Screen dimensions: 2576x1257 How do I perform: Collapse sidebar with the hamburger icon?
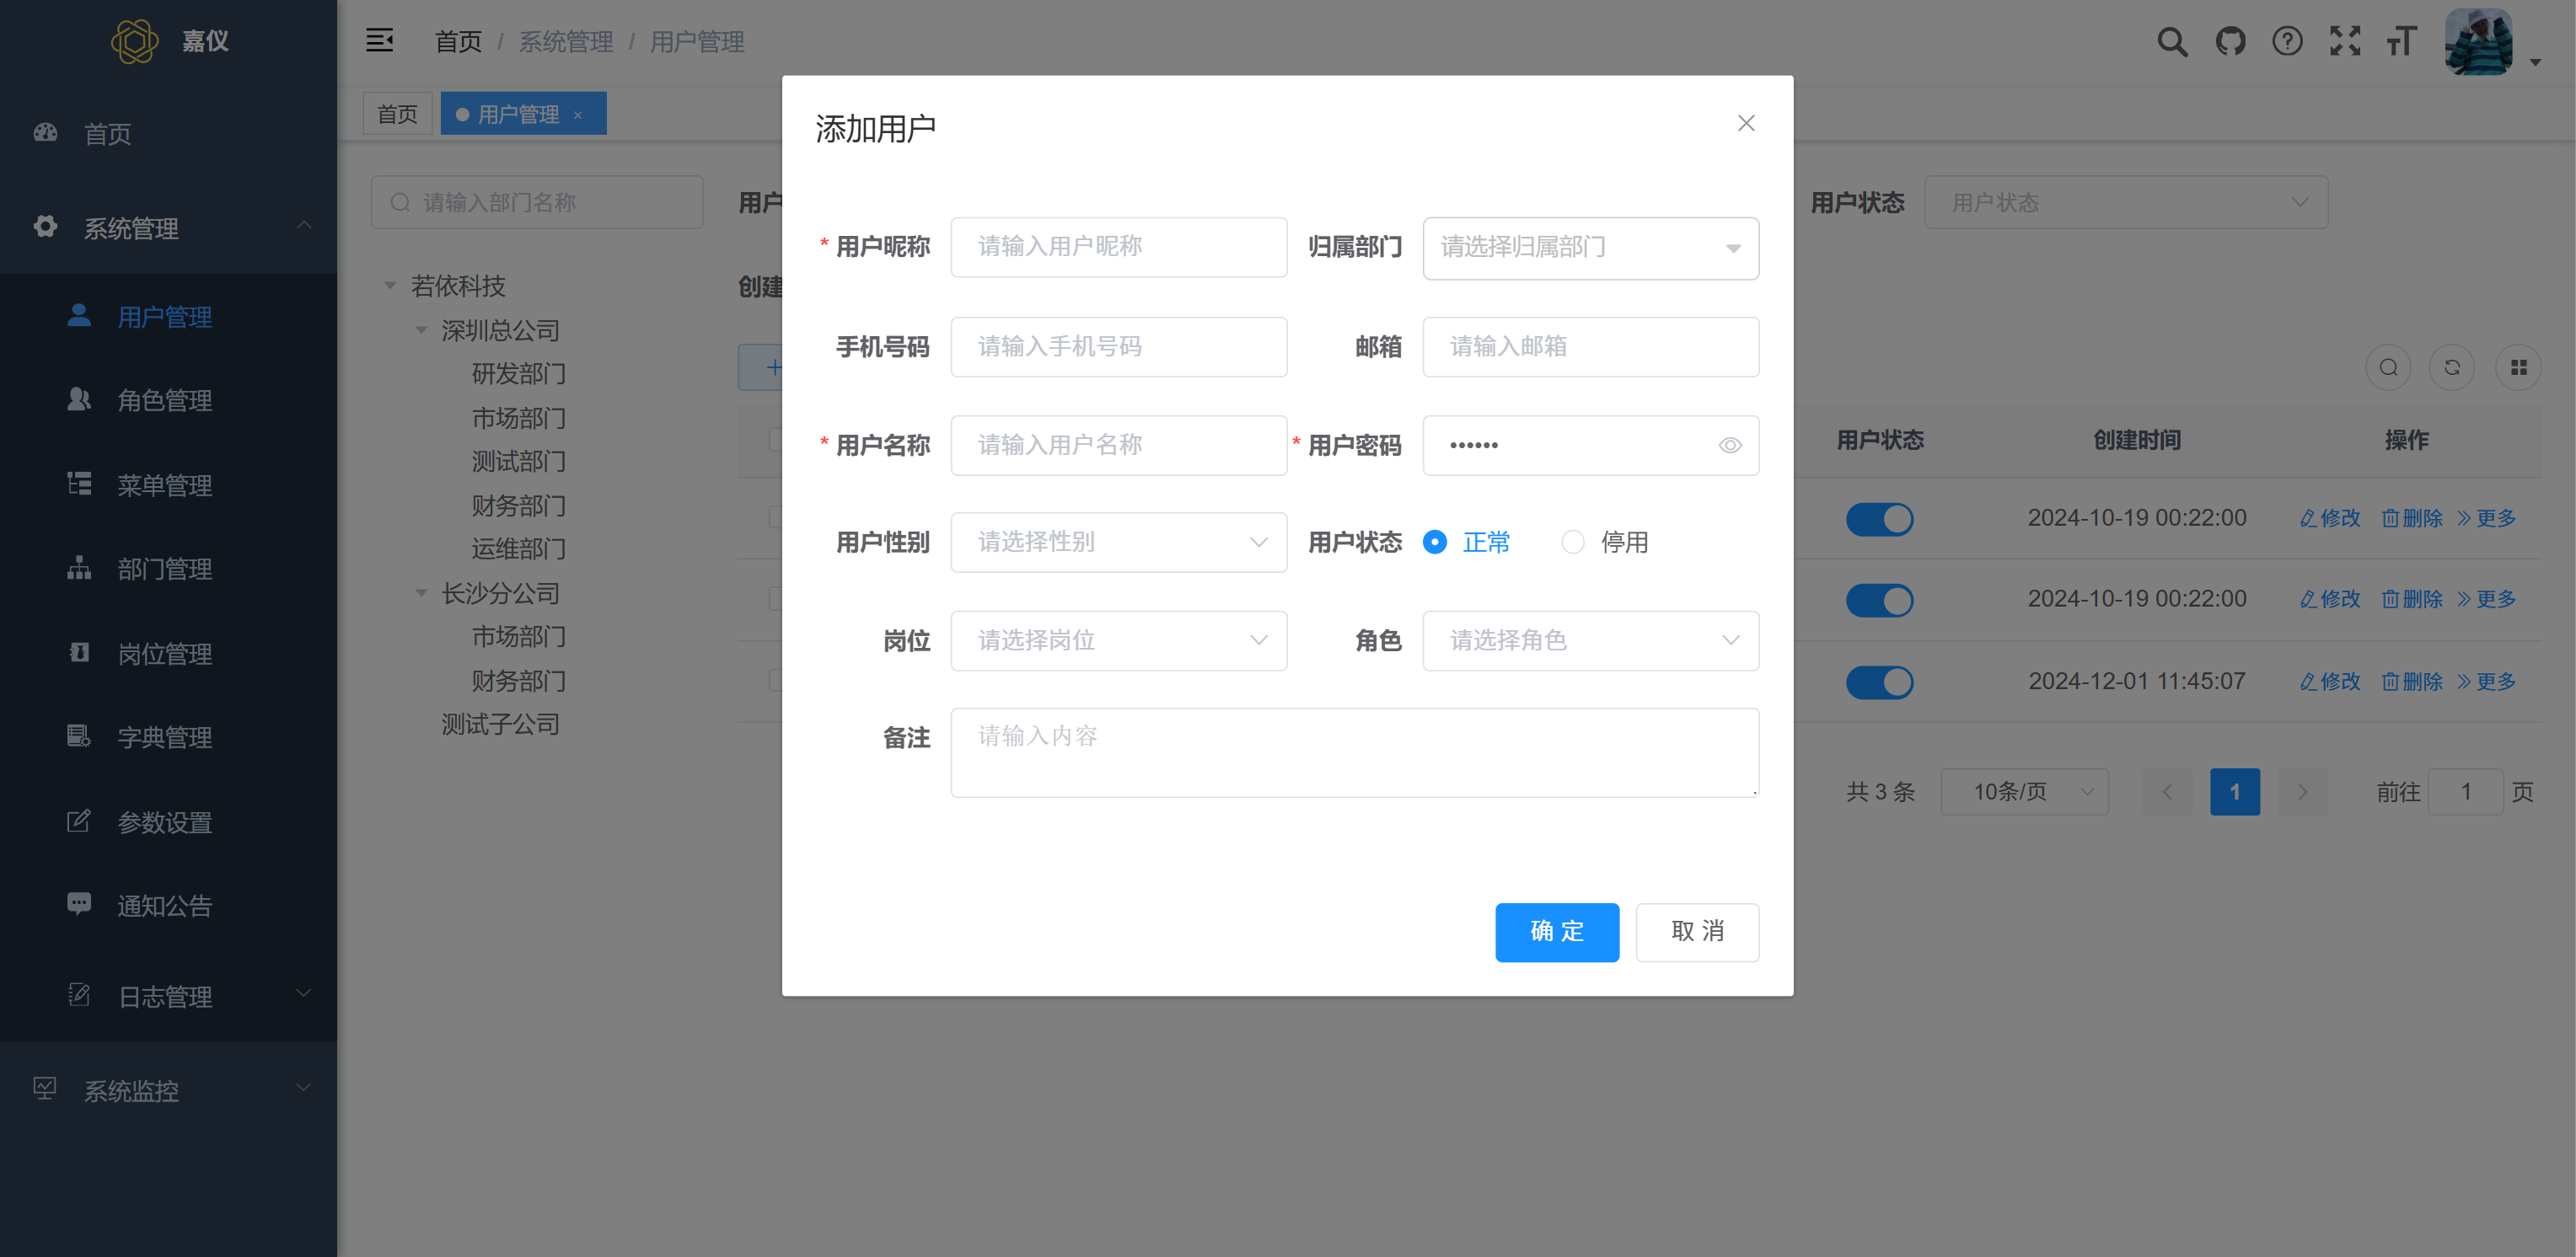tap(379, 41)
